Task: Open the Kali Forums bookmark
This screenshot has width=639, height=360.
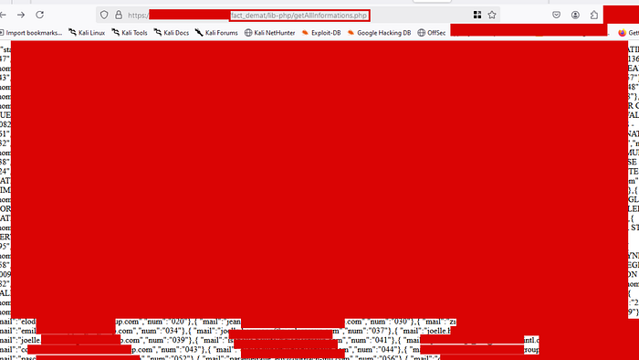Action: [x=216, y=33]
